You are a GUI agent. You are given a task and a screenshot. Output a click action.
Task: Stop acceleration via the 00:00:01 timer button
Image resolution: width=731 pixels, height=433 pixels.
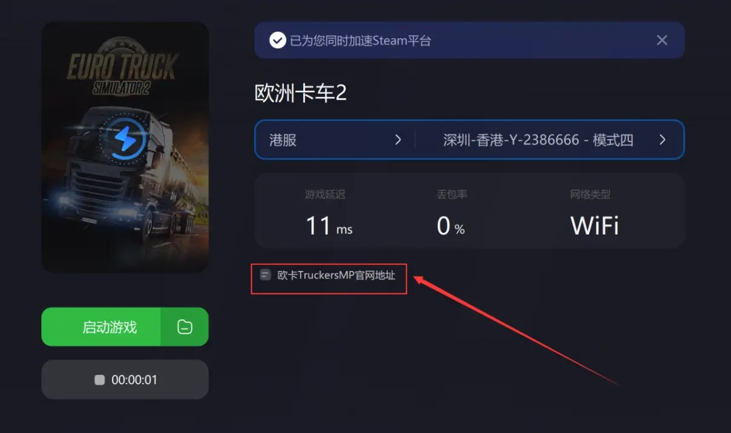(x=125, y=380)
